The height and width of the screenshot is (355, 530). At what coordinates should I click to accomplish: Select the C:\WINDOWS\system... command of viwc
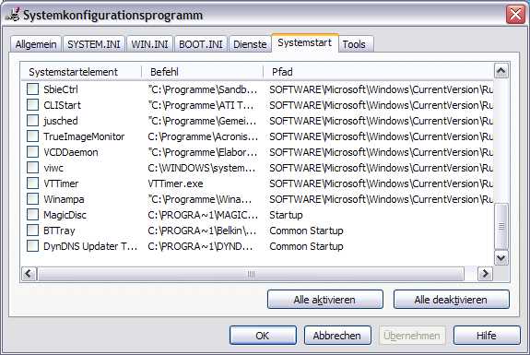(x=202, y=168)
